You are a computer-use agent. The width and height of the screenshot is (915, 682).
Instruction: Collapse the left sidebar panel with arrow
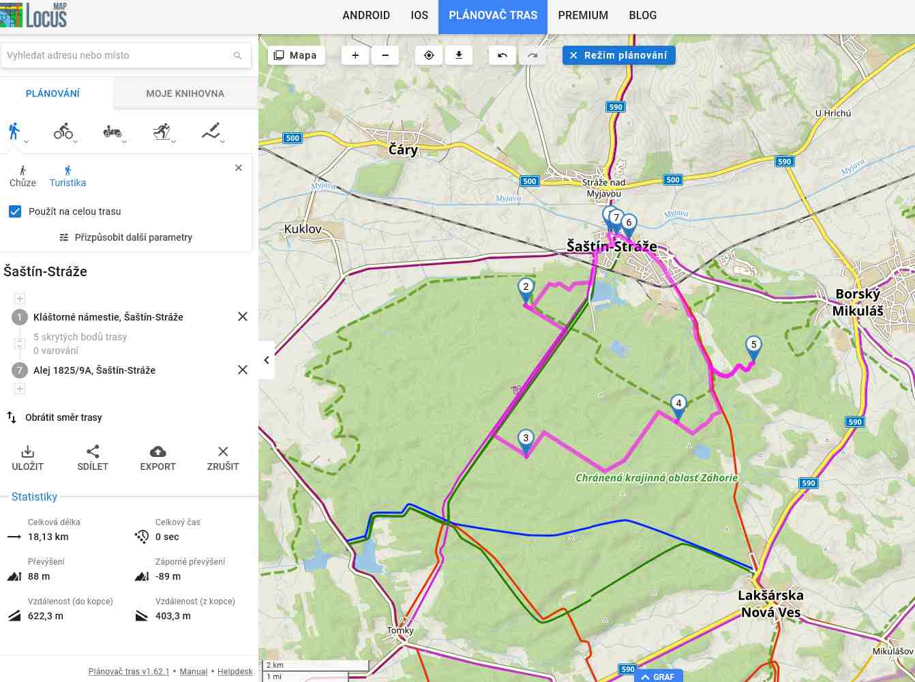click(267, 360)
